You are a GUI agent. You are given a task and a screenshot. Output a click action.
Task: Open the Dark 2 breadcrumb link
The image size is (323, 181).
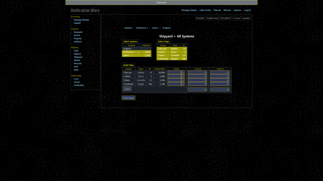(155, 28)
